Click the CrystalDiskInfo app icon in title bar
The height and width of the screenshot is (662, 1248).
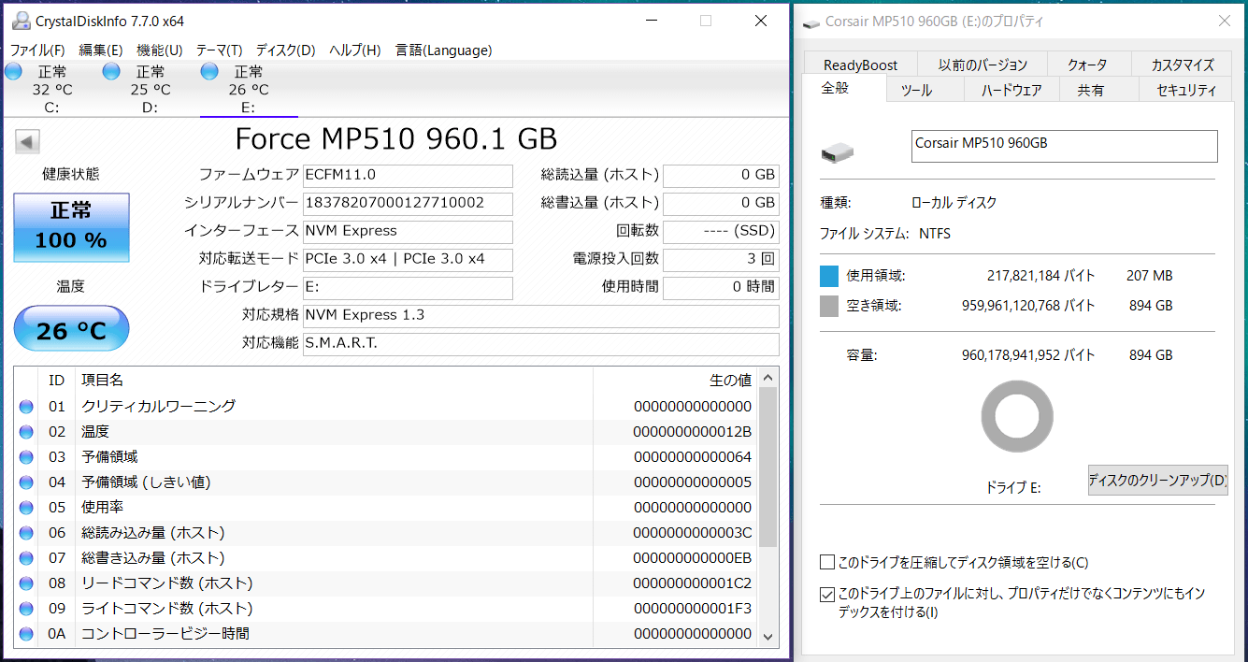[21, 22]
